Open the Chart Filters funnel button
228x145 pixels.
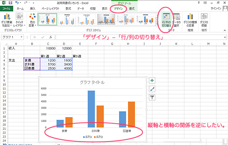tap(152, 97)
